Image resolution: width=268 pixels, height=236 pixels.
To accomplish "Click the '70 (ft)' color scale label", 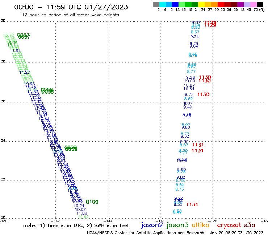I will pyautogui.click(x=259, y=9).
